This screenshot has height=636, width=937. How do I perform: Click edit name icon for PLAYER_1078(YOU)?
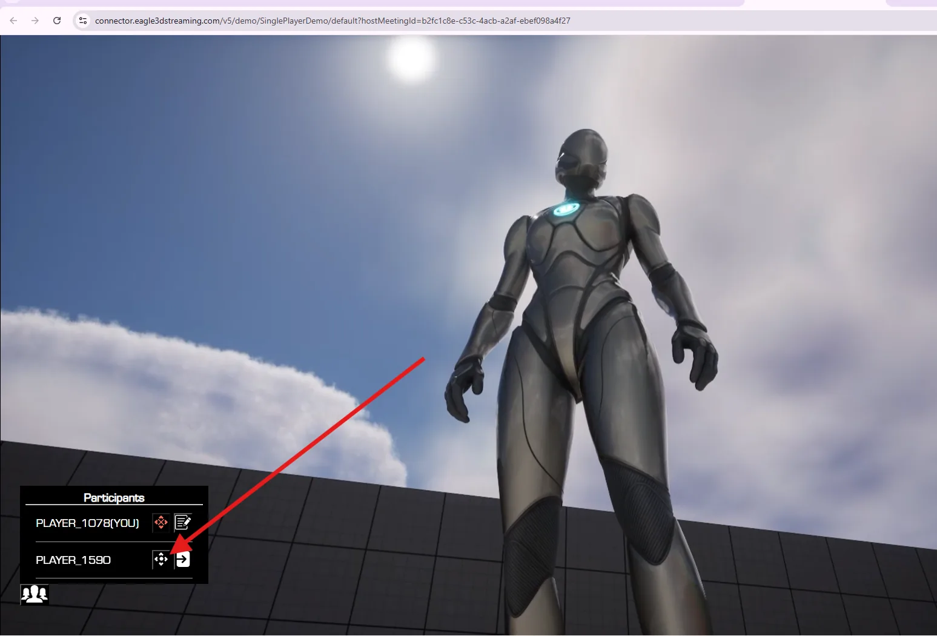coord(183,522)
